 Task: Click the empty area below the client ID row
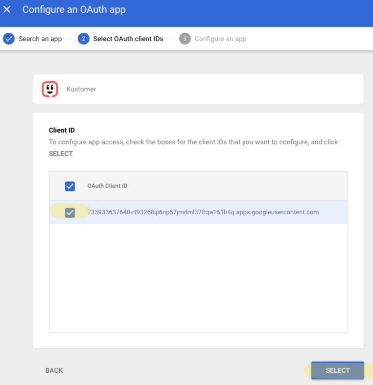pos(198,278)
